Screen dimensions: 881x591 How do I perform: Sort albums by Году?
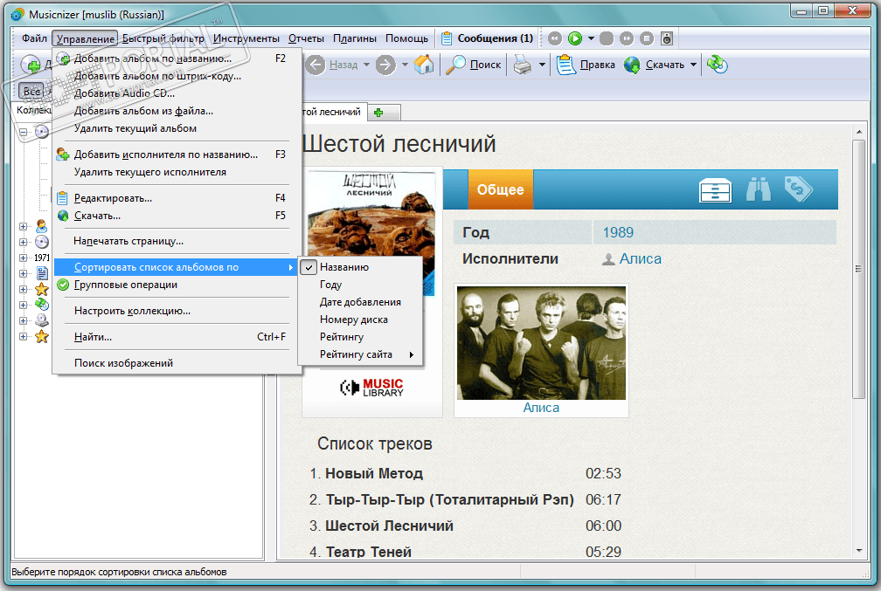click(x=360, y=285)
